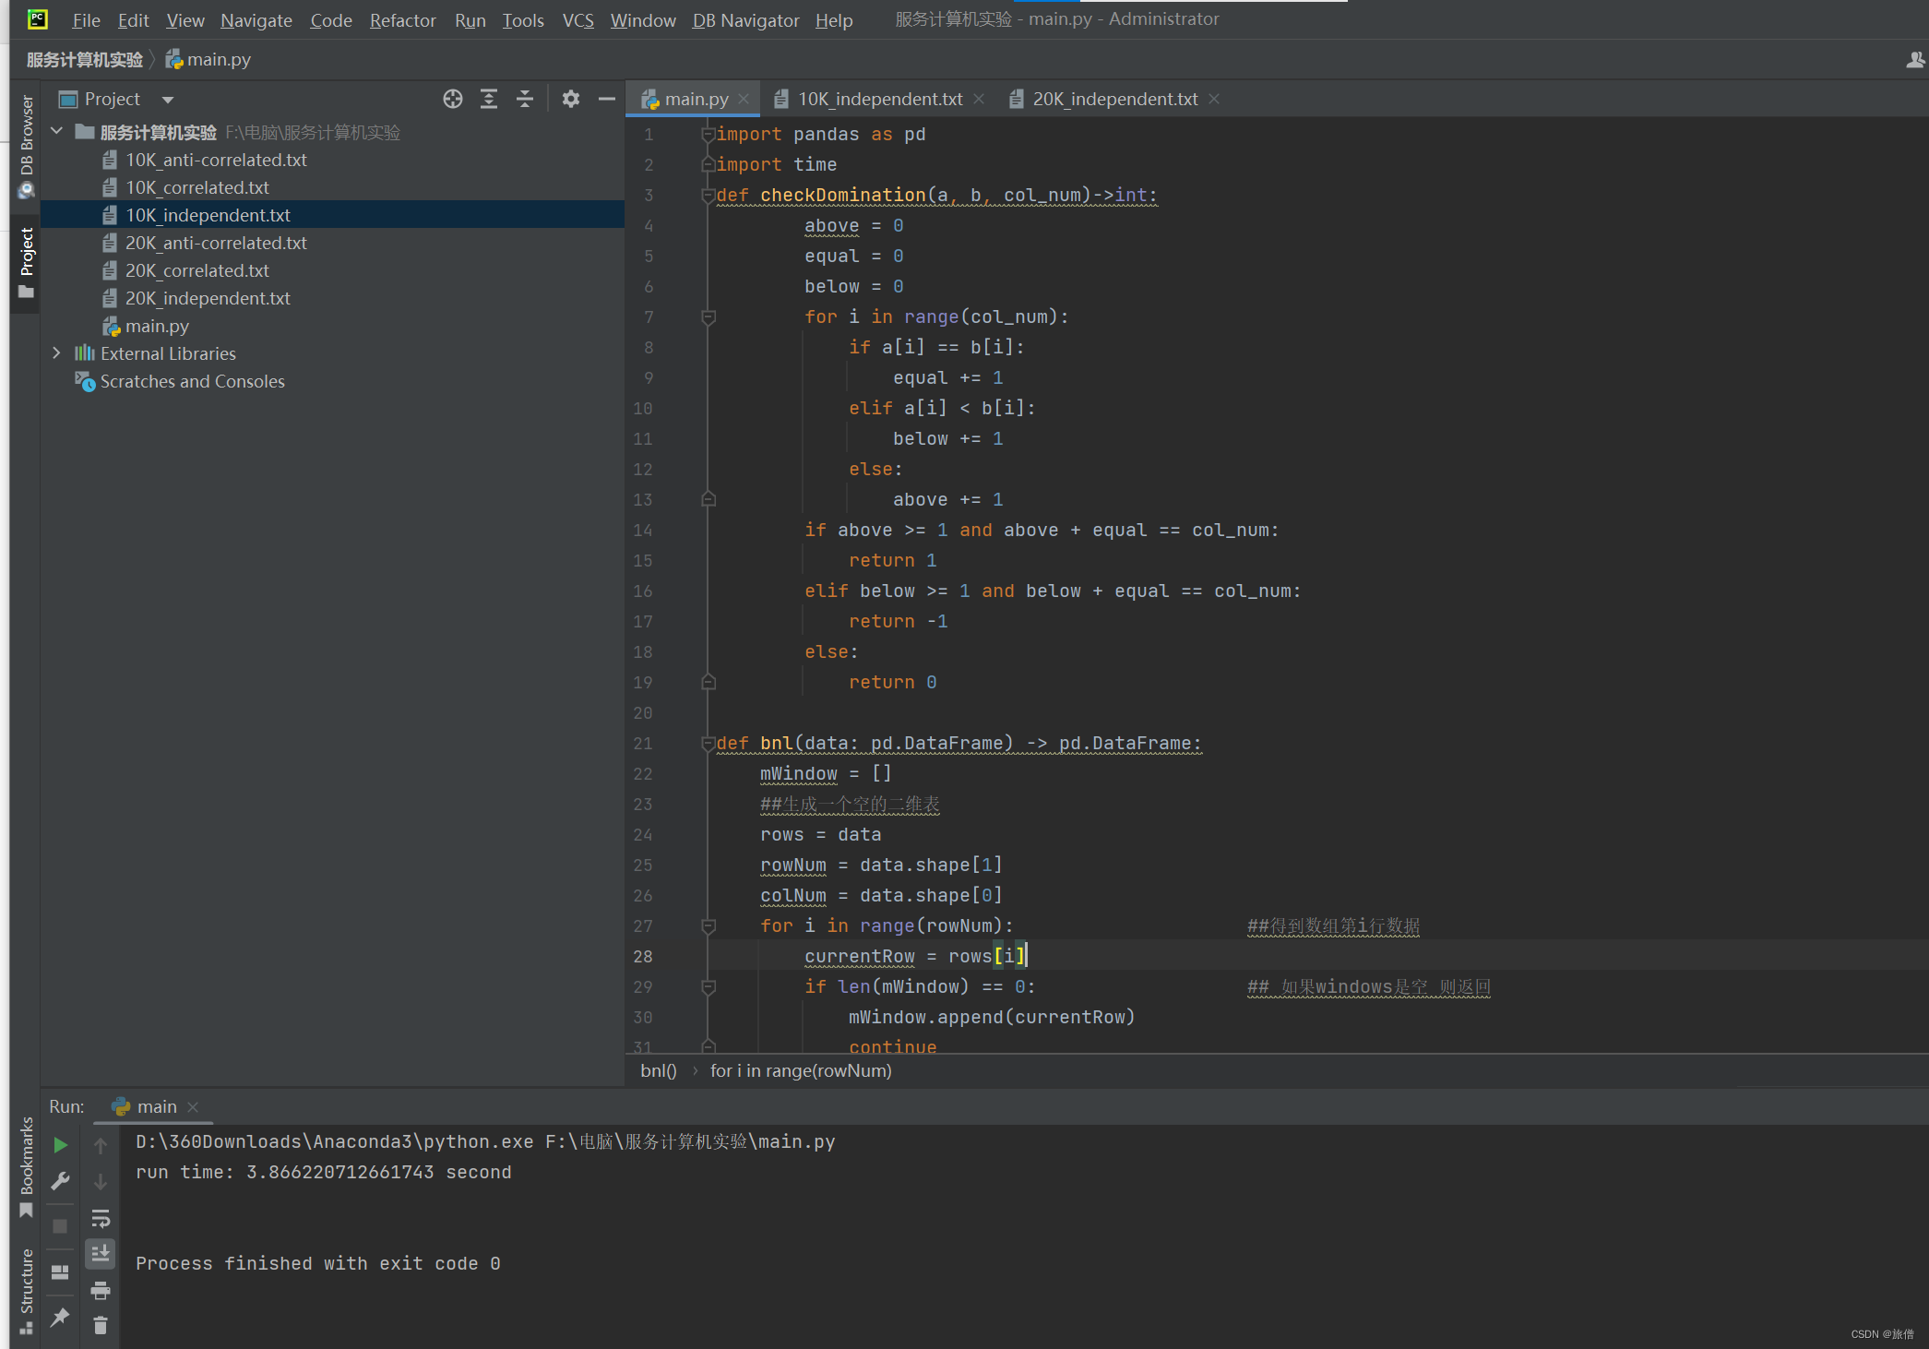
Task: Click the Down stack trace arrow
Action: (x=101, y=1181)
